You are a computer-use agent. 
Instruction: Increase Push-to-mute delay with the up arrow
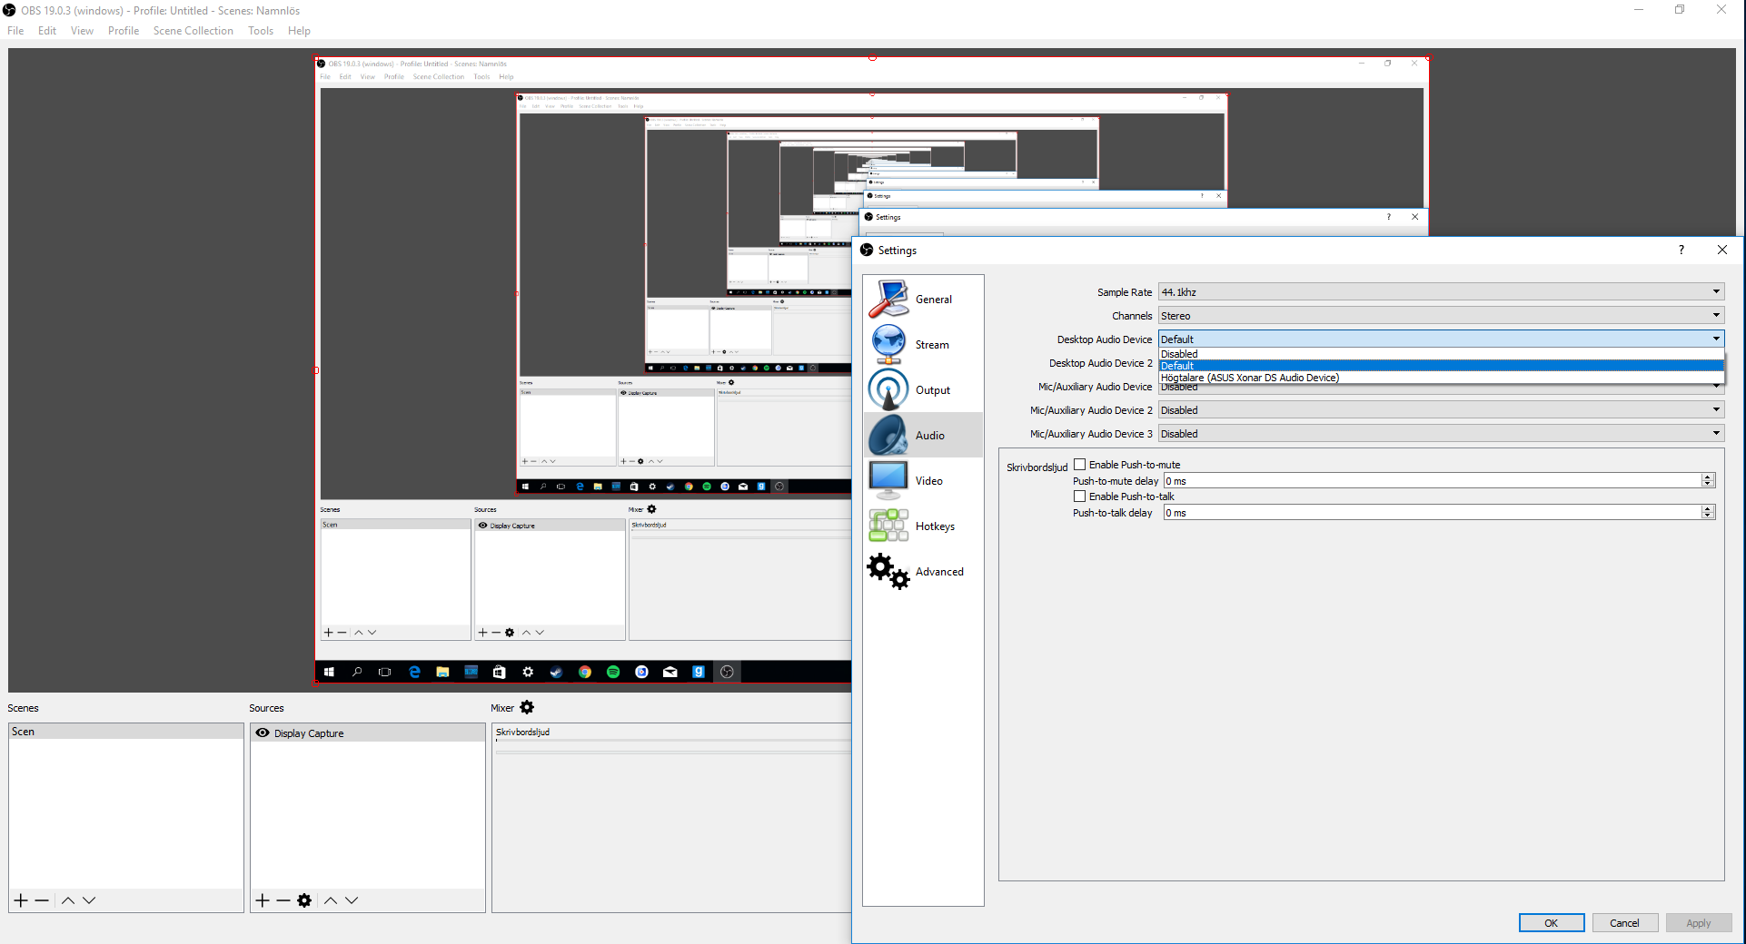tap(1708, 477)
